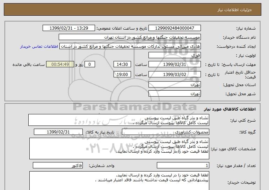Image resolution: width=269 pixels, height=190 pixels.
Task: Click label شهر محل تحویل
Action: pos(240,94)
